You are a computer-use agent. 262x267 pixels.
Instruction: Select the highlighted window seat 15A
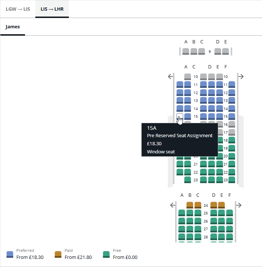(180, 117)
